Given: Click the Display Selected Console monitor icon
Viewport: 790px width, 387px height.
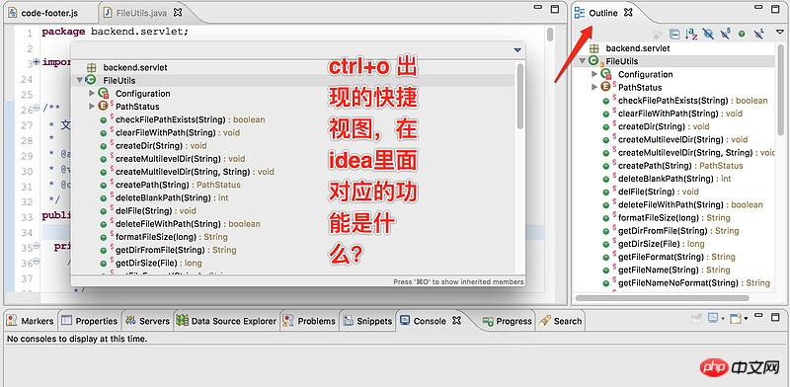Looking at the screenshot, I should tap(712, 318).
